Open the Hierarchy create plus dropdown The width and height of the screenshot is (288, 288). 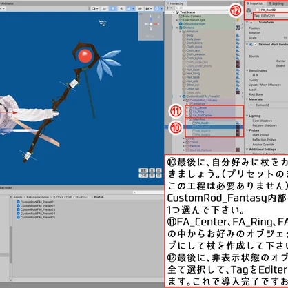(169, 8)
